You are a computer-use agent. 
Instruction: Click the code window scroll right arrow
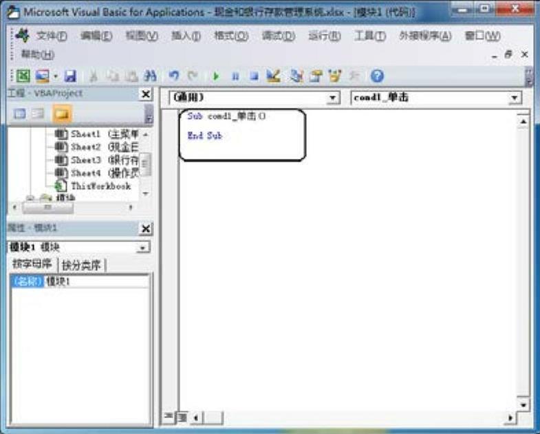[x=510, y=417]
